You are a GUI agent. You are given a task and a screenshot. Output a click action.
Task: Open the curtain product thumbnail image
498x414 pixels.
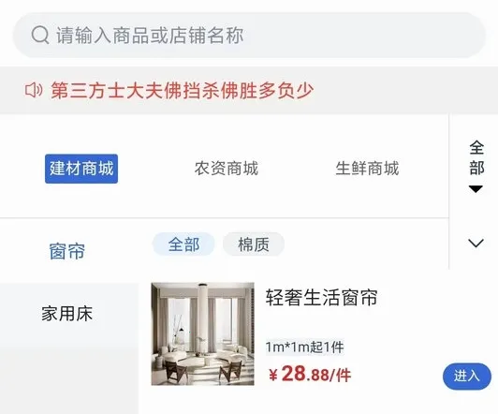point(202,334)
